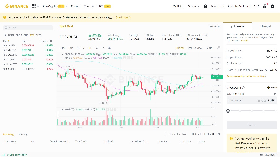This screenshot has height=157, width=280.
Task: Click the Investment amount input field
Action: click(x=252, y=101)
